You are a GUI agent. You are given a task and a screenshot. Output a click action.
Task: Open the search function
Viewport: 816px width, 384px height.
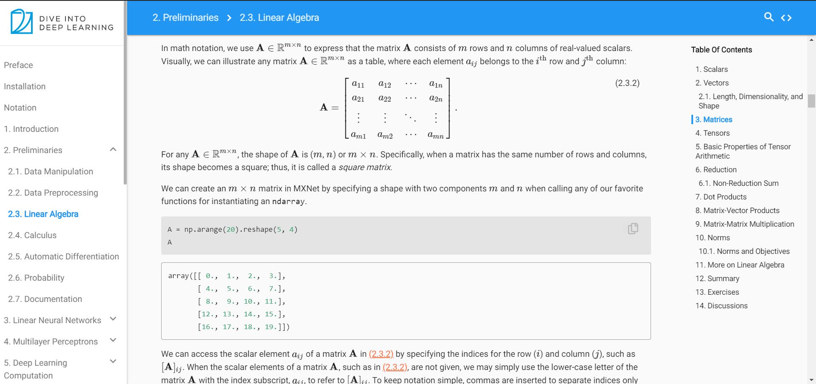pos(769,17)
